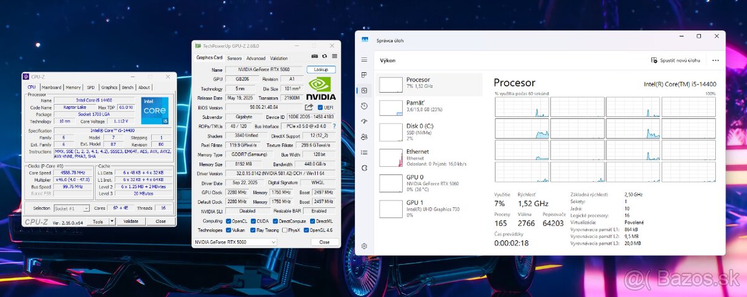Click the GPU-Z BIOS export share icon
Viewport: 747px width, 297px height.
(x=309, y=107)
